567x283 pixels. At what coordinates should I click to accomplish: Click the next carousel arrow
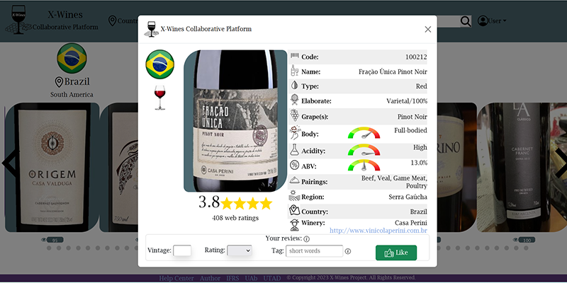tap(561, 163)
